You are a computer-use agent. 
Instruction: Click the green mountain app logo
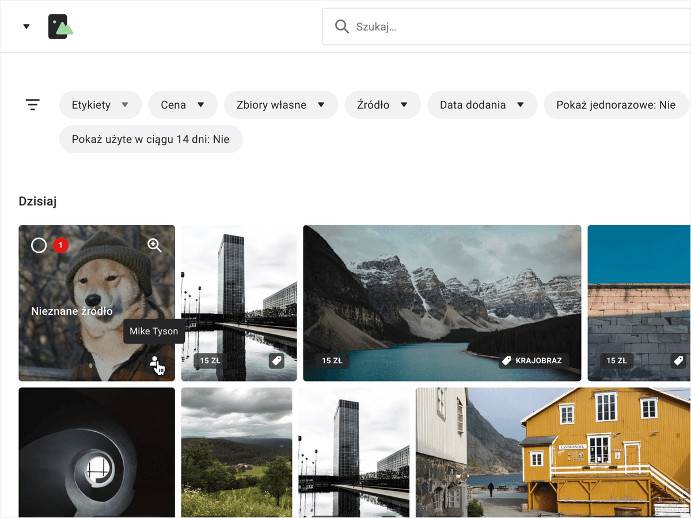pyautogui.click(x=60, y=26)
